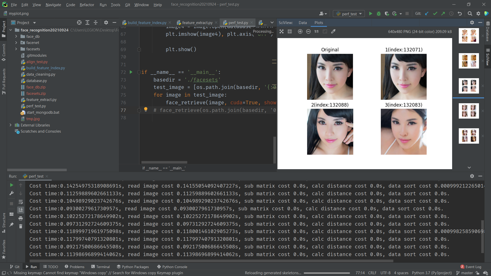Image resolution: width=491 pixels, height=276 pixels.
Task: Clear all Run console output trash icon
Action: (x=21, y=226)
